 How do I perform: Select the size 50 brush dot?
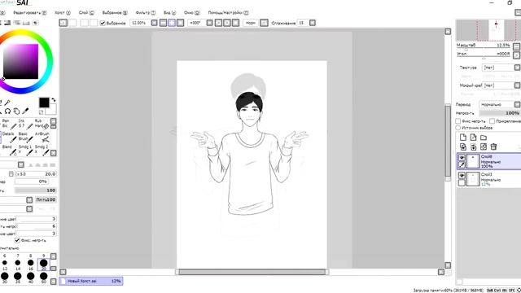coord(43,277)
